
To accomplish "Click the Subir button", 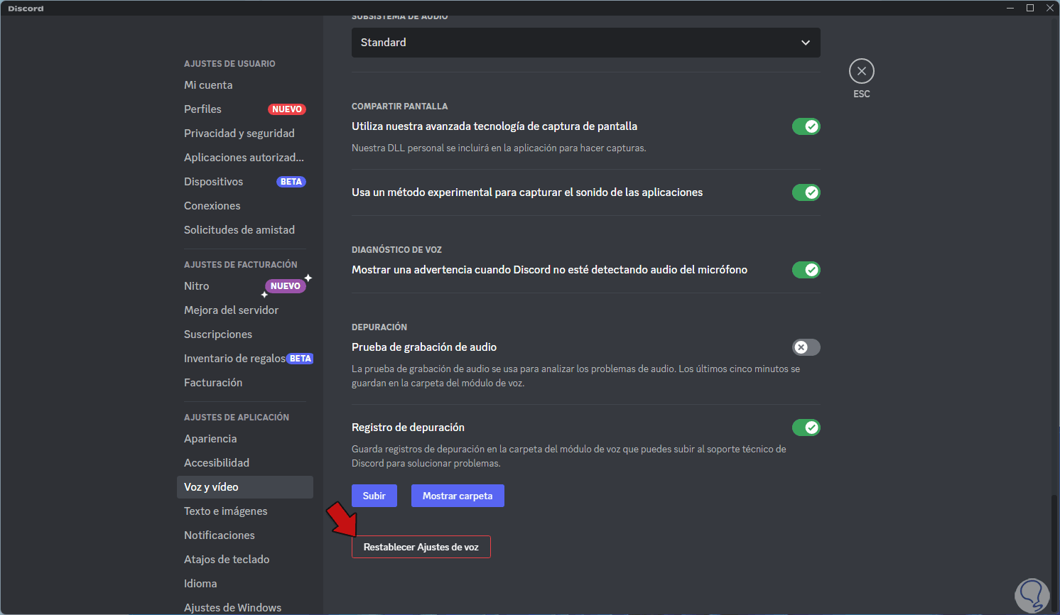I will point(374,496).
